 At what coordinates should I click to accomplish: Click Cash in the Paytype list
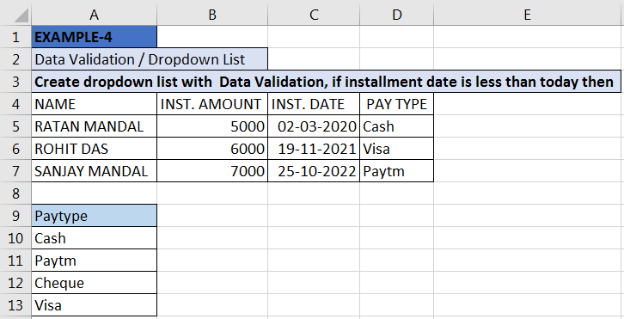point(94,238)
